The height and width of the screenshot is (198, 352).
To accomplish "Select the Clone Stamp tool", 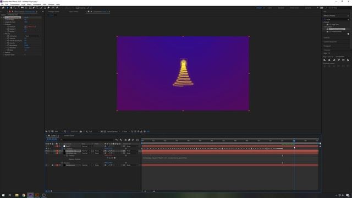I will pos(45,8).
